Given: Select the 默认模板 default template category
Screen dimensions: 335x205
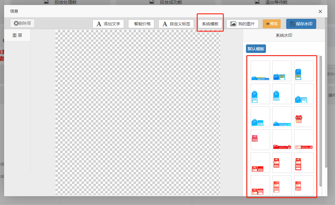Looking at the screenshot, I should pos(256,49).
